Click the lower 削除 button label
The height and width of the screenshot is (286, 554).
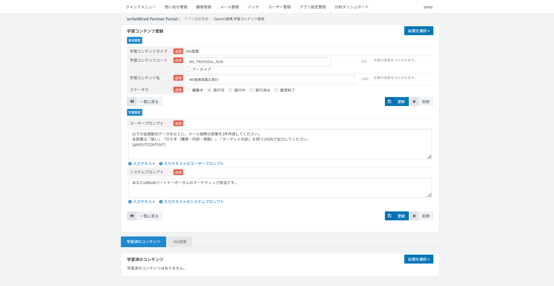tap(426, 216)
